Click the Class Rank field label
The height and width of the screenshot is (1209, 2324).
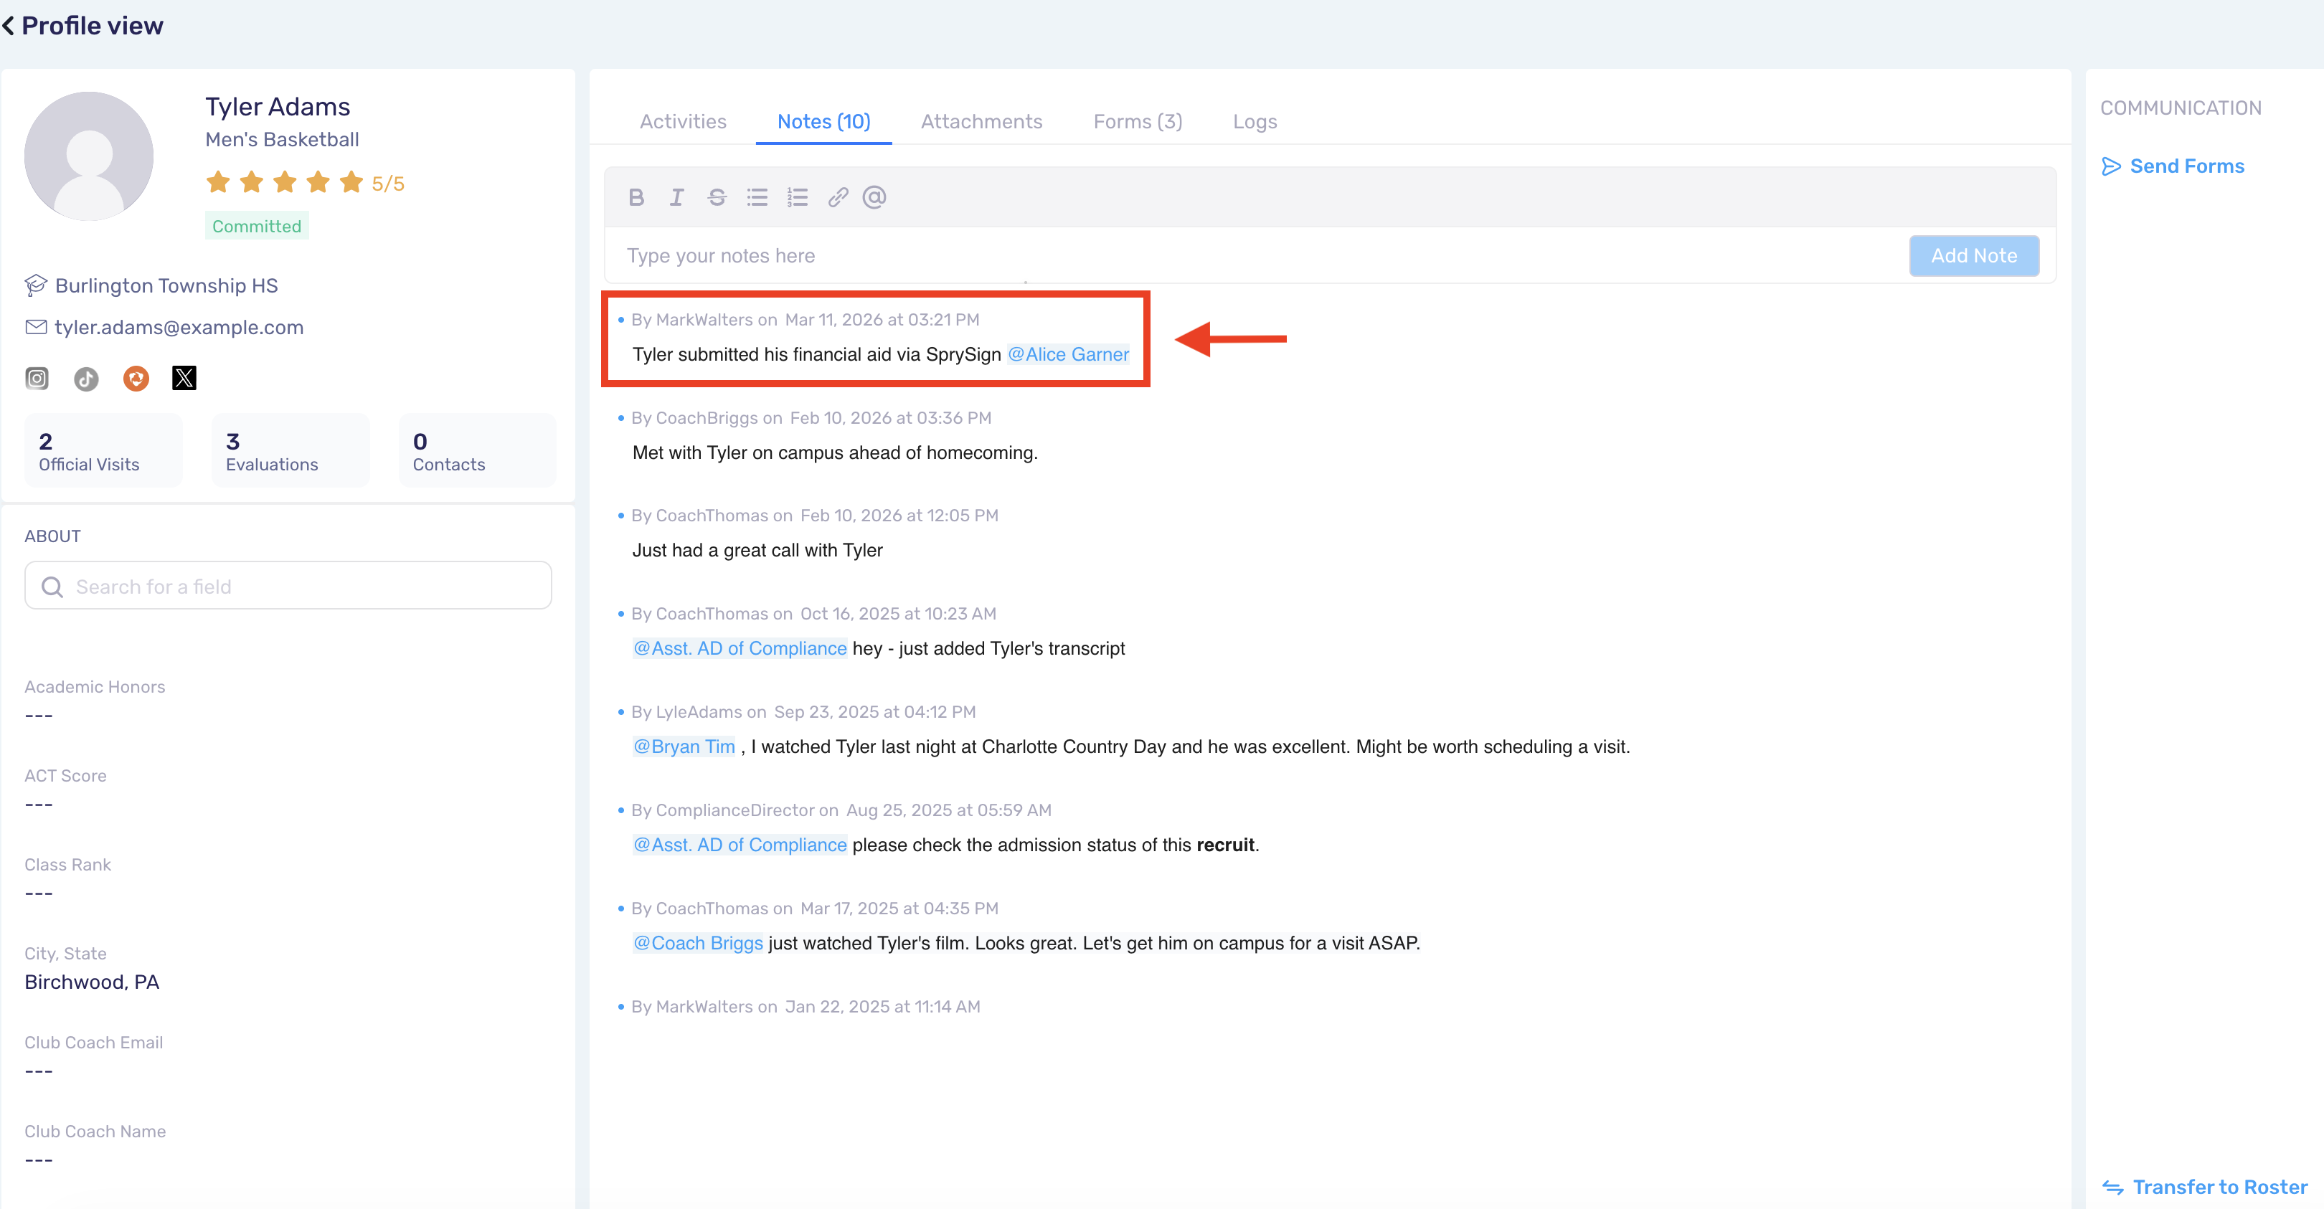pos(67,864)
